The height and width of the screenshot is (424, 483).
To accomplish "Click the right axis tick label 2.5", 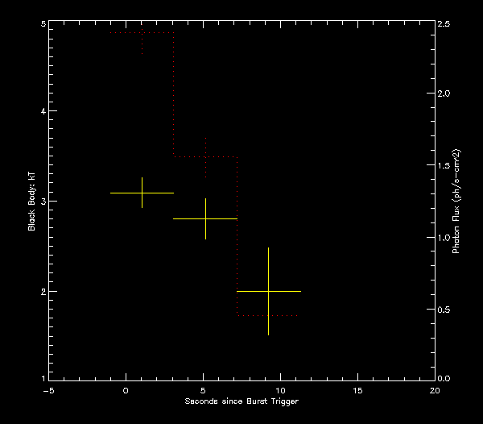I will click(x=445, y=24).
